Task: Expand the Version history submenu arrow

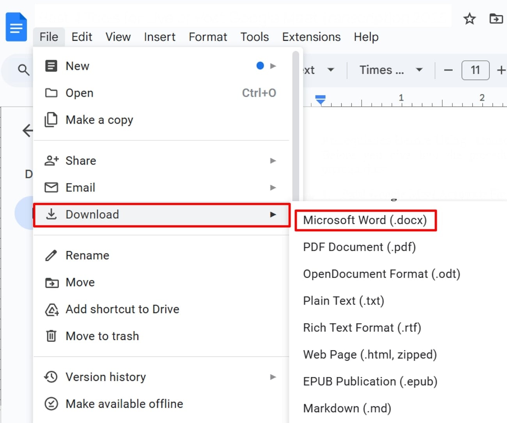Action: pyautogui.click(x=273, y=377)
